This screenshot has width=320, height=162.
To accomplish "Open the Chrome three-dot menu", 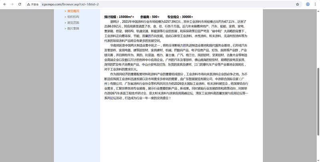I will click(x=316, y=4).
